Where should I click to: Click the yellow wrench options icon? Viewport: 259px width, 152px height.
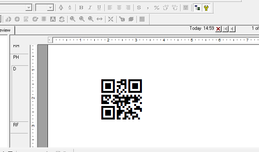coord(206,8)
